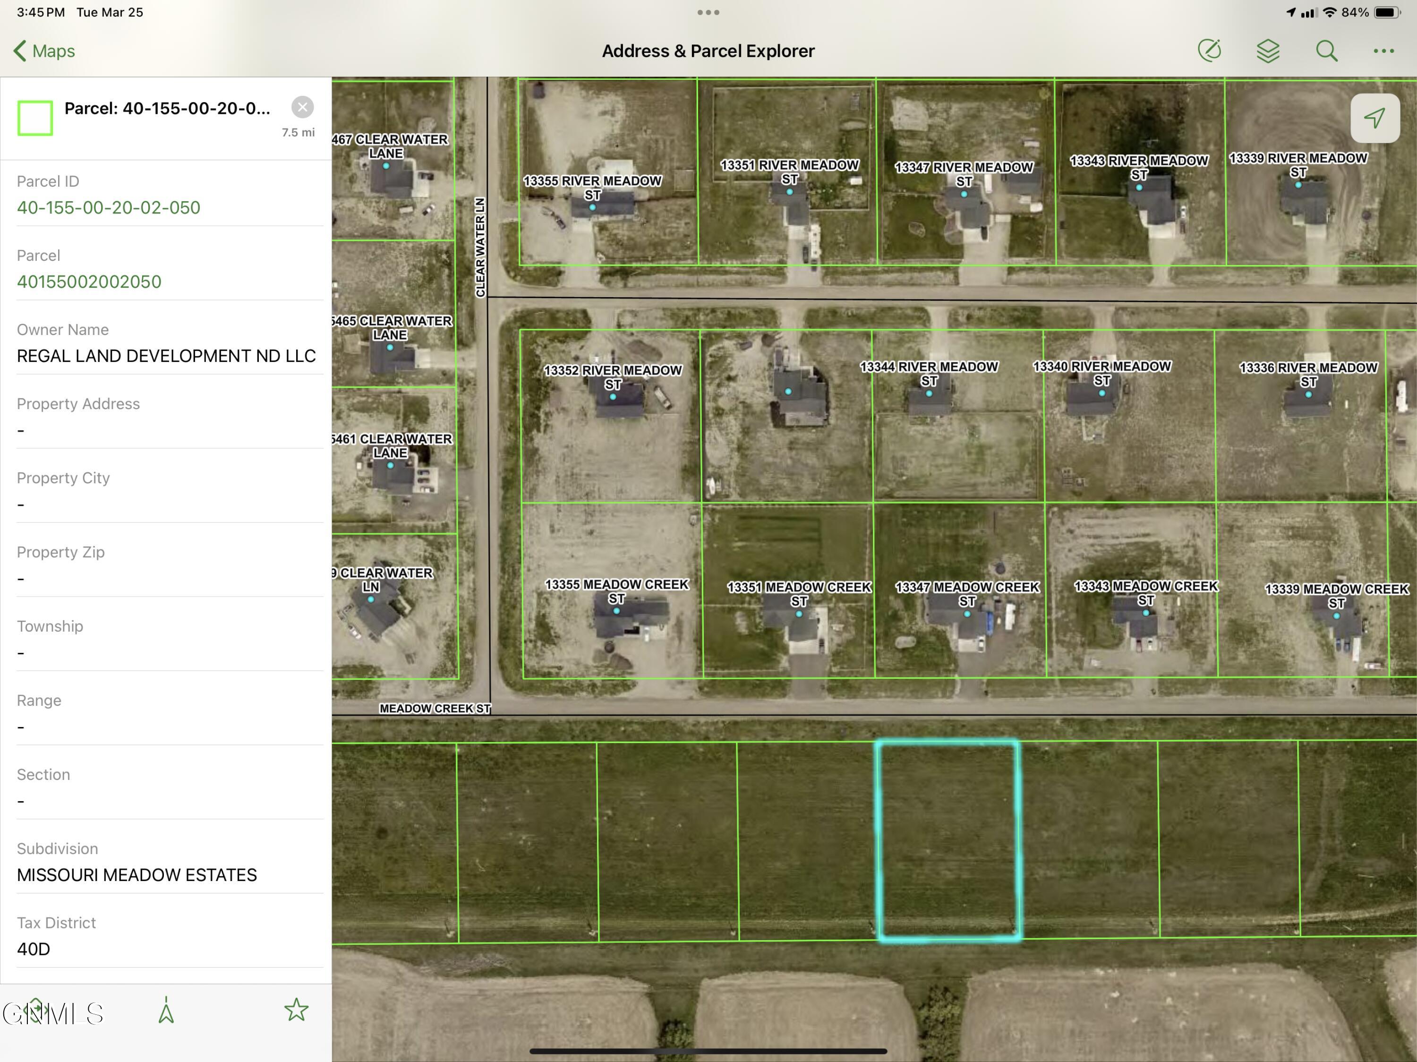This screenshot has width=1417, height=1062.
Task: Open the map layers panel
Action: pos(1267,51)
